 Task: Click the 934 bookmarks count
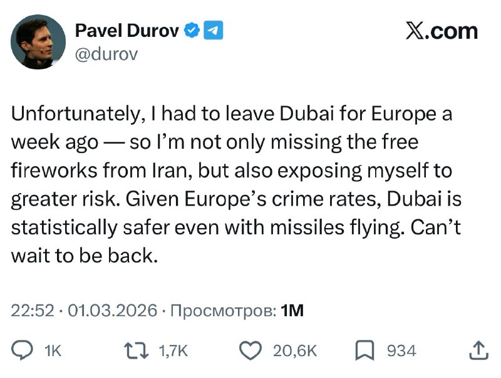point(401,351)
